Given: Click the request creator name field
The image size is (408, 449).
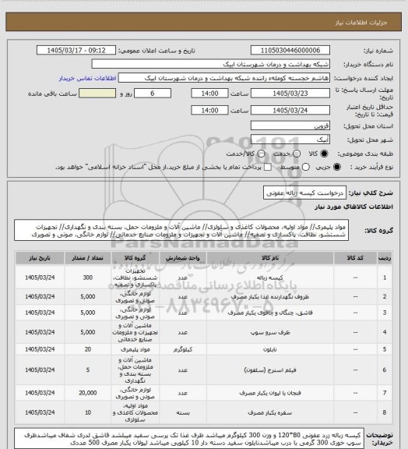Looking at the screenshot, I should 224,78.
